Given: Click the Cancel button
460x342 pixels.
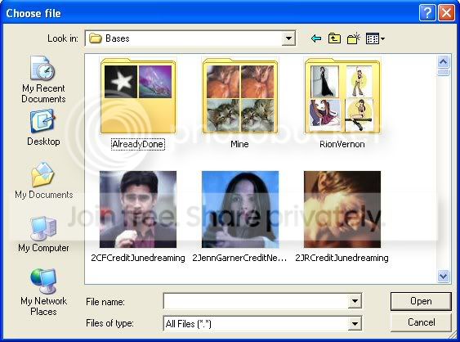Looking at the screenshot, I should click(x=421, y=322).
